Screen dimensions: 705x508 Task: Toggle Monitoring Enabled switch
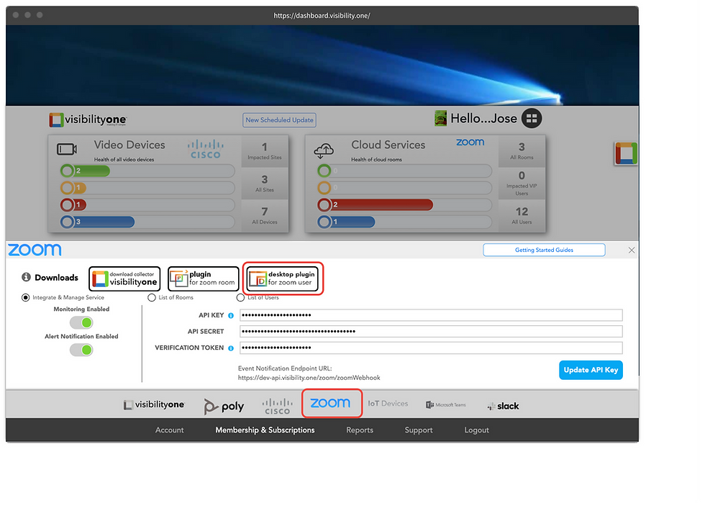[x=81, y=323]
